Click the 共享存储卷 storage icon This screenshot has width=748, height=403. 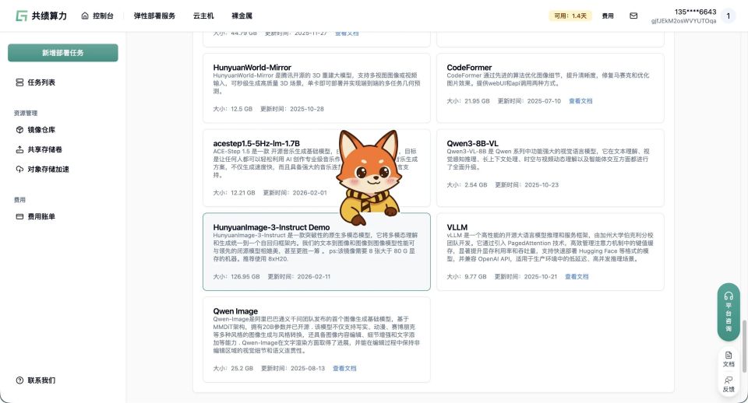pos(19,149)
